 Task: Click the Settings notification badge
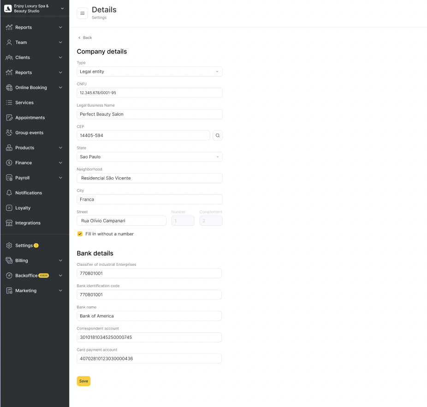pyautogui.click(x=36, y=245)
